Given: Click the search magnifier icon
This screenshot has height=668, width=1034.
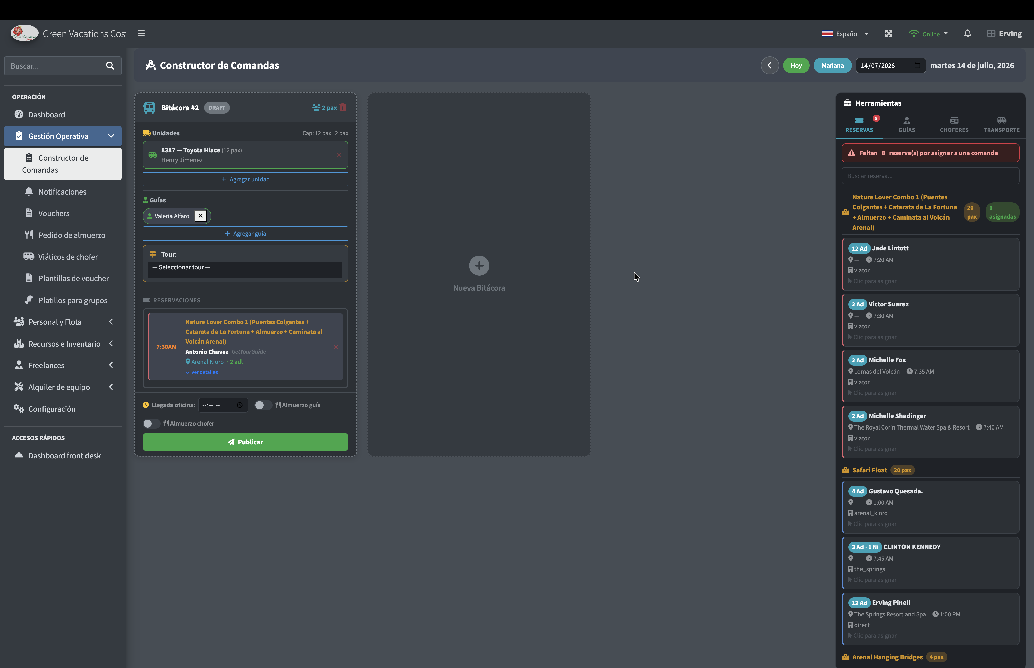Looking at the screenshot, I should click(110, 66).
